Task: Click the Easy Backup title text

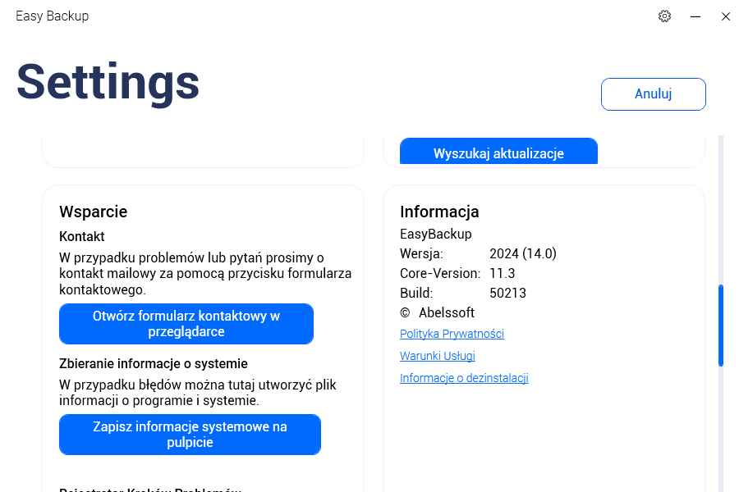Action: [53, 16]
